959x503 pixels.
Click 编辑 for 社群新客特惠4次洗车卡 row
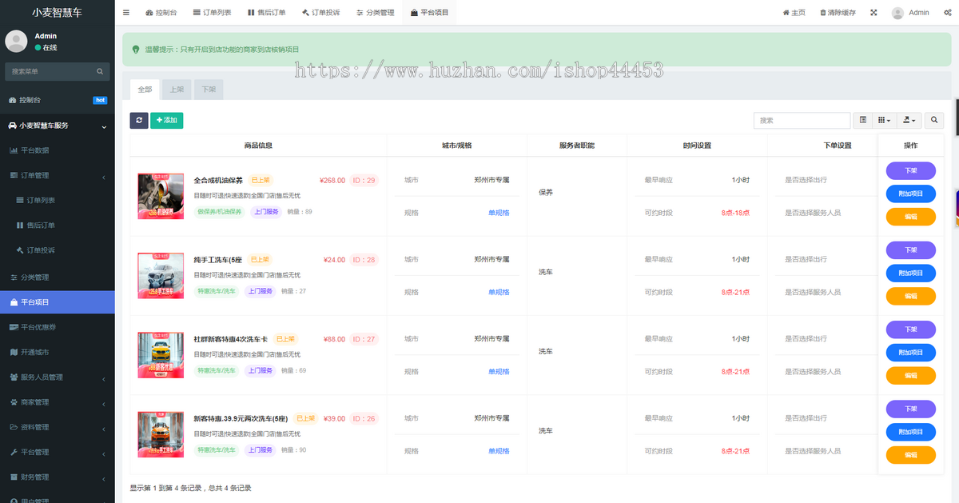tap(910, 375)
